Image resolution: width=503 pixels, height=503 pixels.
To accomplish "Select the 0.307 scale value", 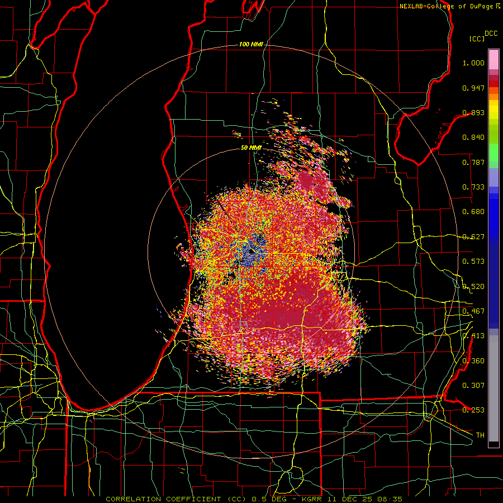I will (473, 386).
